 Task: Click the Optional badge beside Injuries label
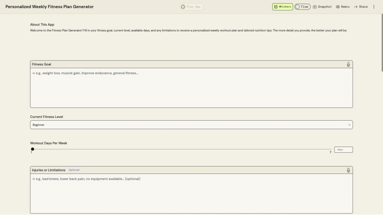(74, 170)
